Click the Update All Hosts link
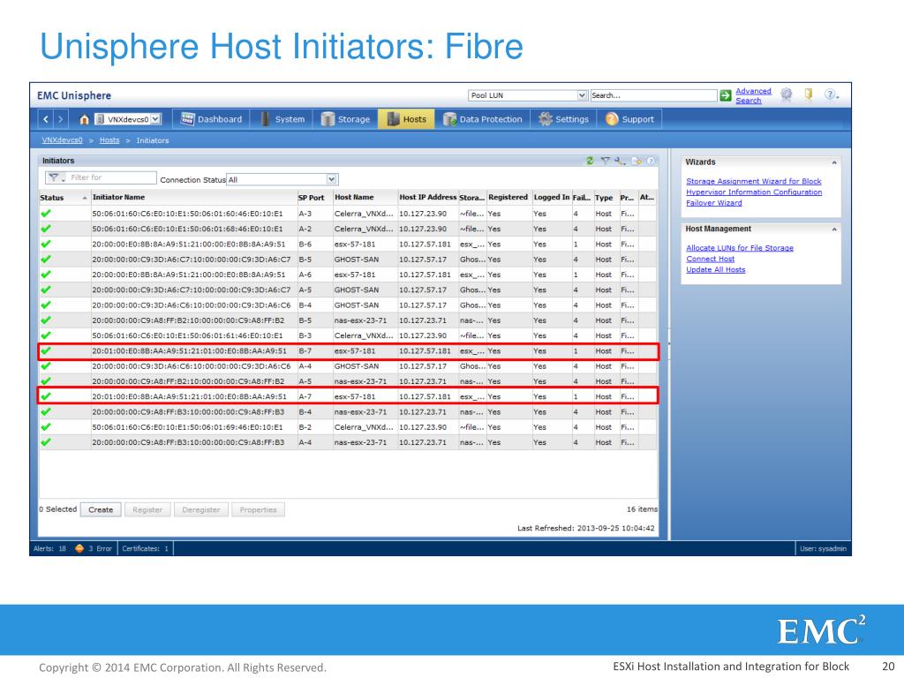Image resolution: width=904 pixels, height=678 pixels. pyautogui.click(x=715, y=270)
